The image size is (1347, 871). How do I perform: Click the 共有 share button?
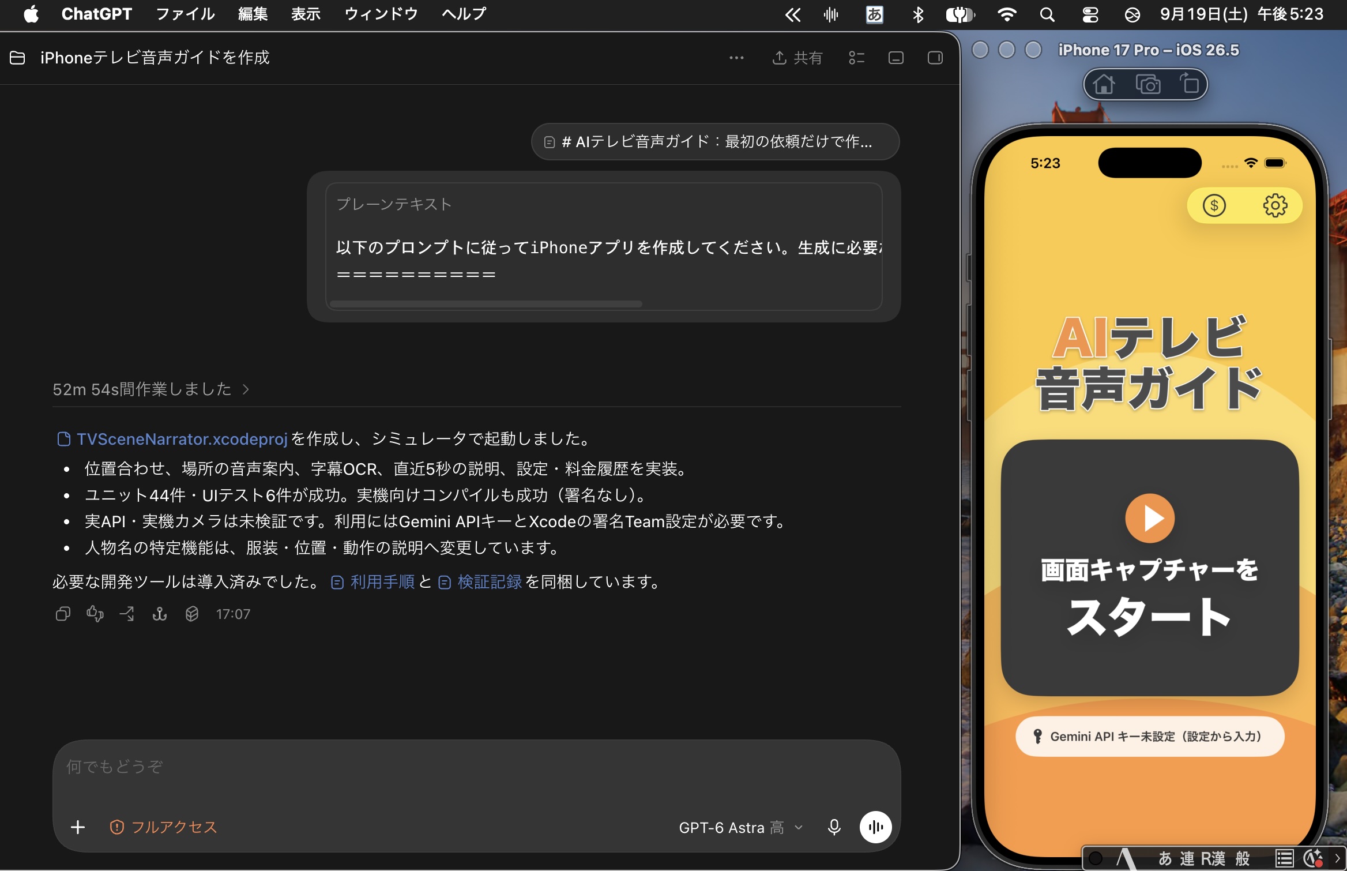[x=797, y=58]
